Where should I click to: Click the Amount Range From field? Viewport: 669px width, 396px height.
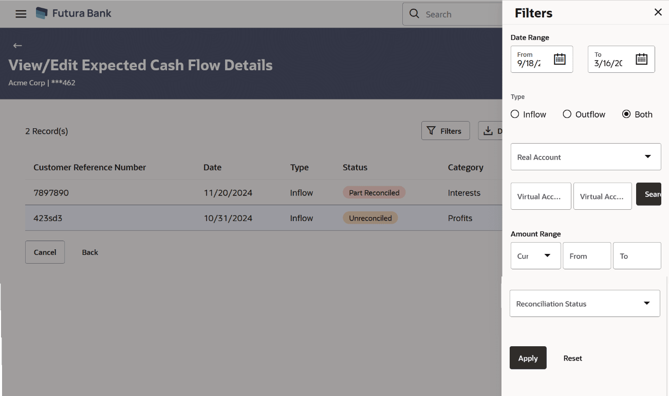click(x=587, y=256)
